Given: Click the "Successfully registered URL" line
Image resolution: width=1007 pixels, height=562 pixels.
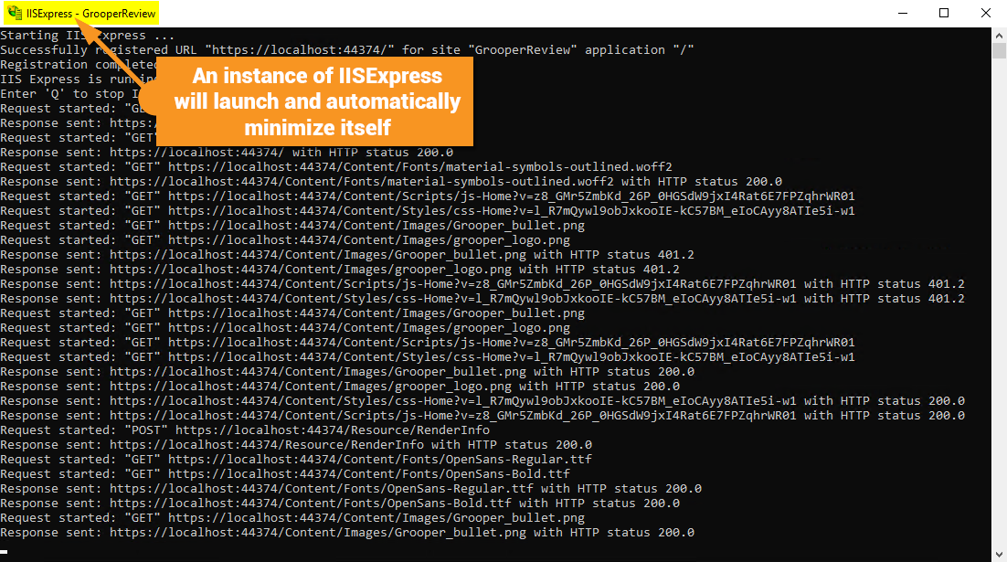Looking at the screenshot, I should [x=347, y=50].
